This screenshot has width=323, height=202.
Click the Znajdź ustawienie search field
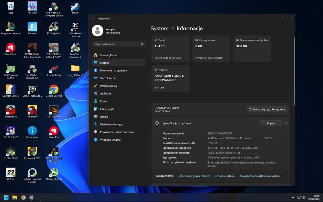(119, 44)
